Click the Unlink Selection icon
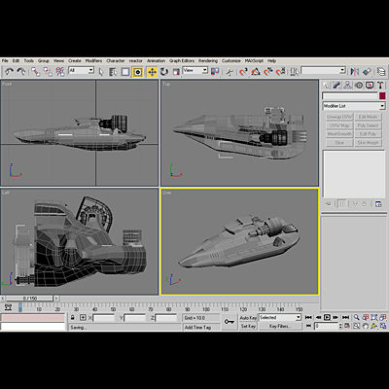This screenshot has height=389, width=389. 48,72
